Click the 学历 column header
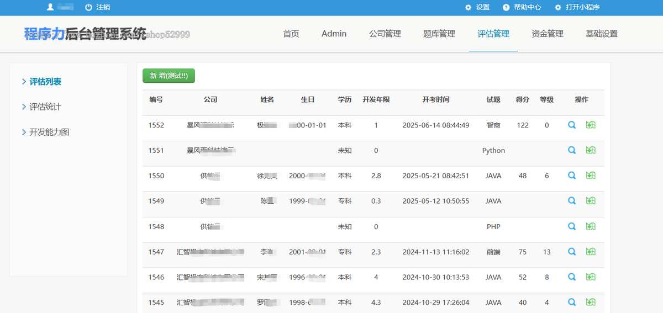Image resolution: width=663 pixels, height=313 pixels. (345, 100)
